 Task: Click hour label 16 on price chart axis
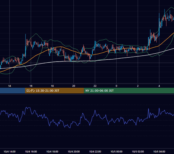point(31,86)
